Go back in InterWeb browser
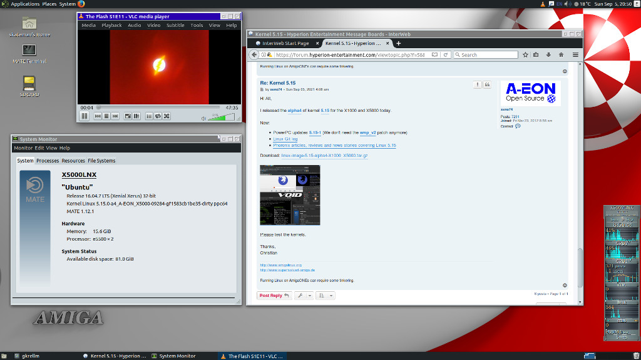The width and height of the screenshot is (641, 360). click(254, 55)
